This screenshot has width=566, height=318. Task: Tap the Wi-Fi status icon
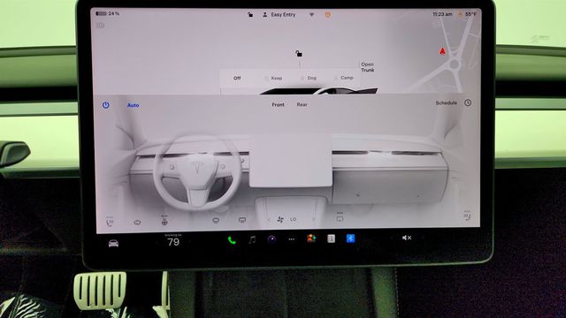click(311, 15)
